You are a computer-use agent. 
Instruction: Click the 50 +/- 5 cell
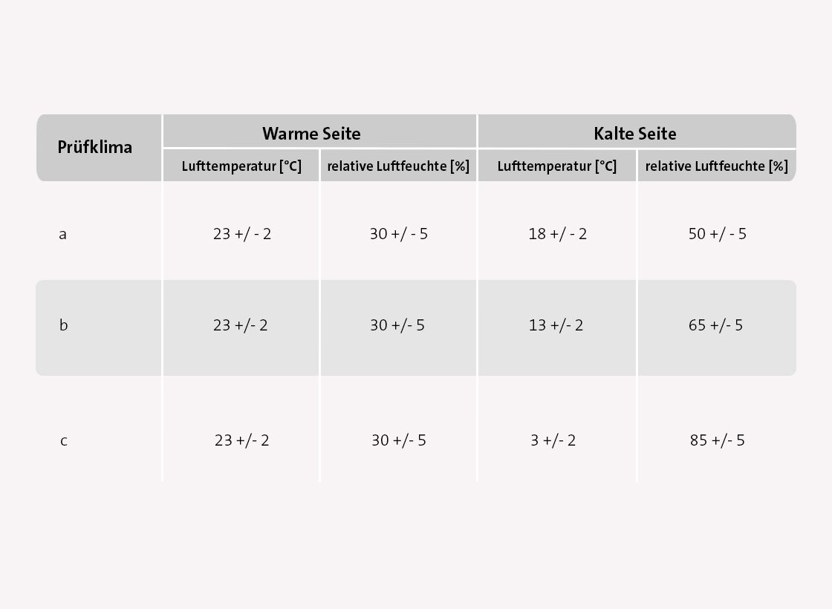coord(718,234)
